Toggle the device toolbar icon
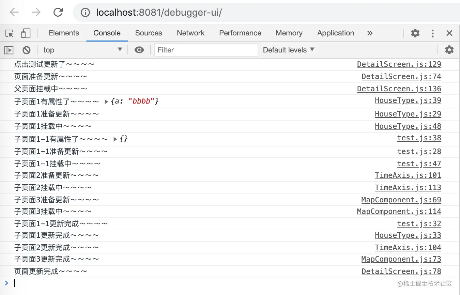The height and width of the screenshot is (295, 460). 26,33
